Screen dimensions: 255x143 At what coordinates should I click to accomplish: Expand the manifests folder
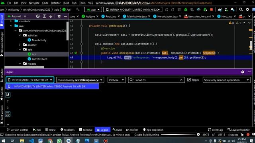[x=11, y=21]
